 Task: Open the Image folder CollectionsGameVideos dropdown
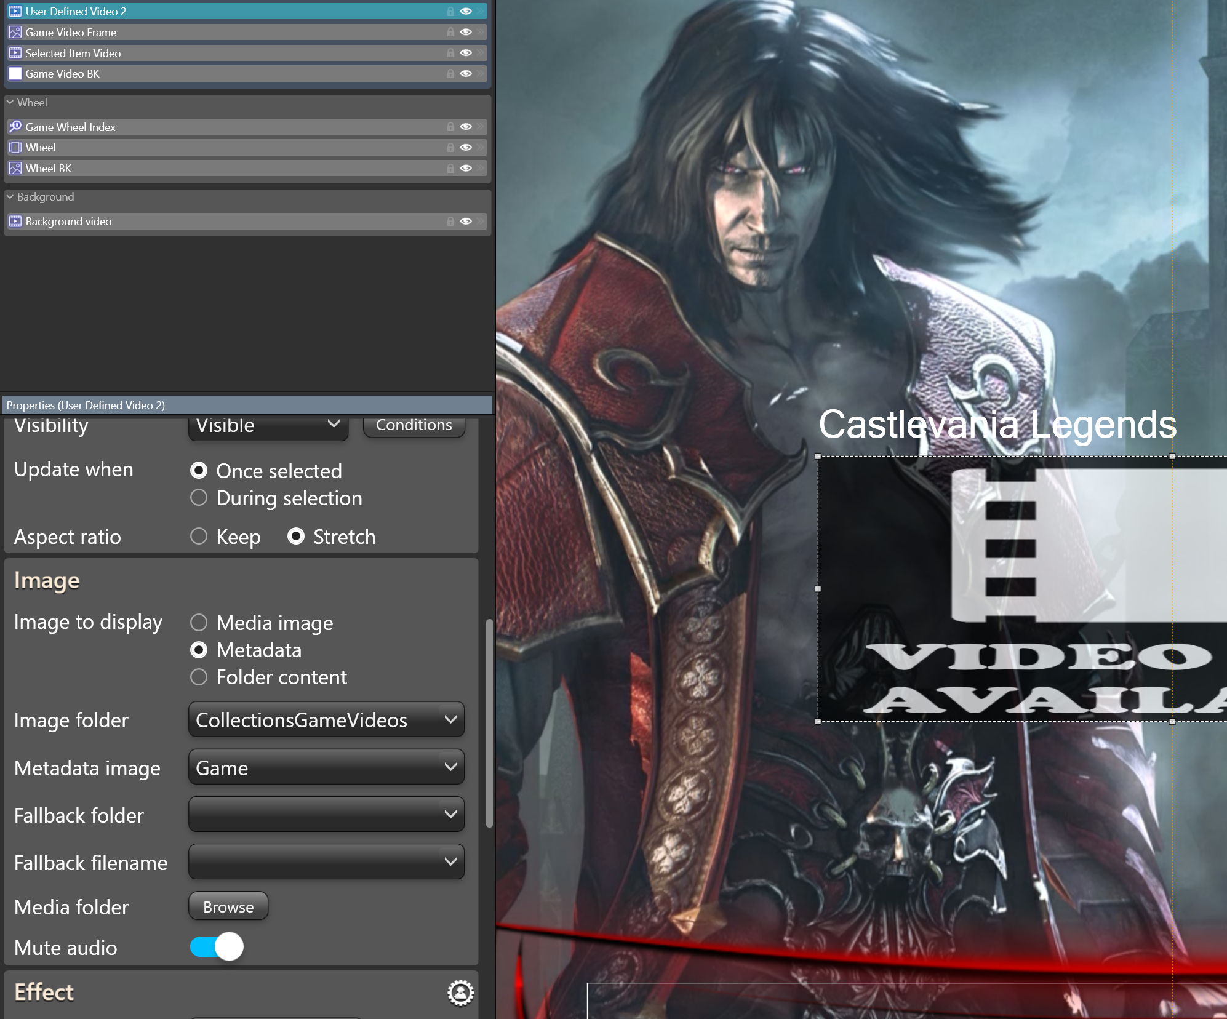click(x=326, y=719)
